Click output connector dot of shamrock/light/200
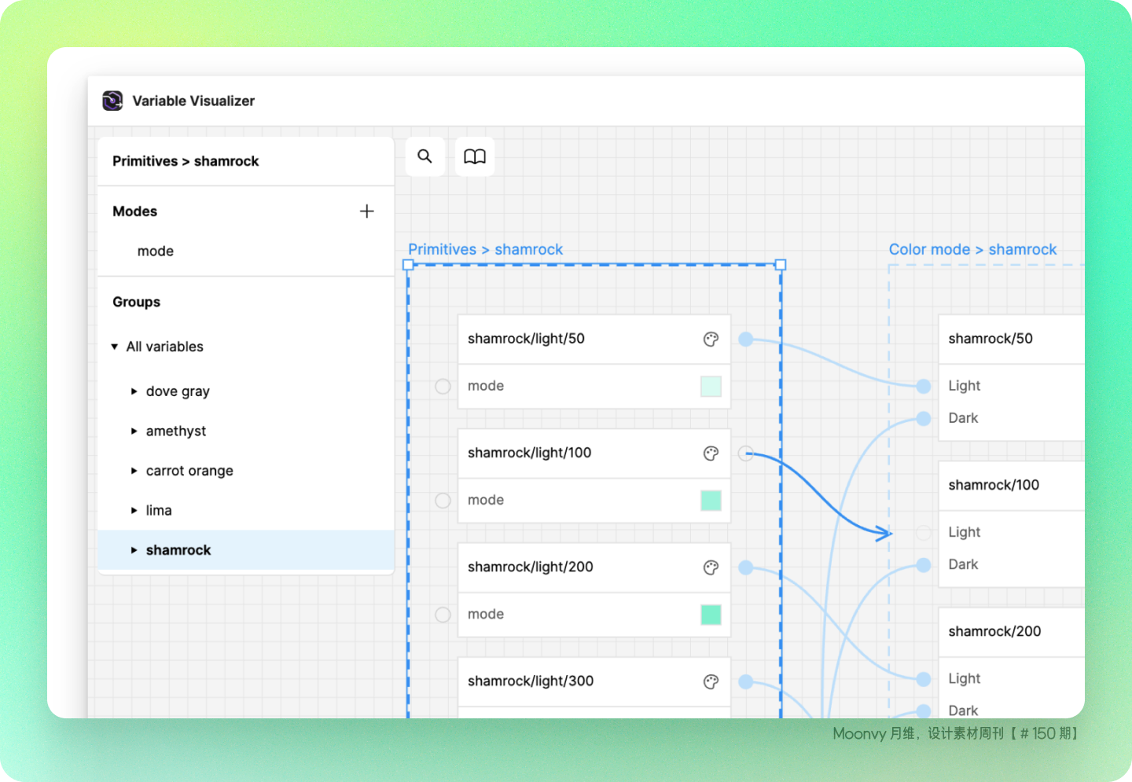This screenshot has width=1132, height=782. pyautogui.click(x=746, y=567)
